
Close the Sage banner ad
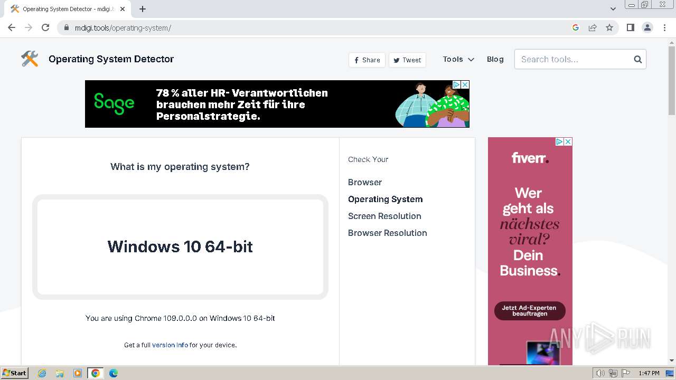click(465, 84)
